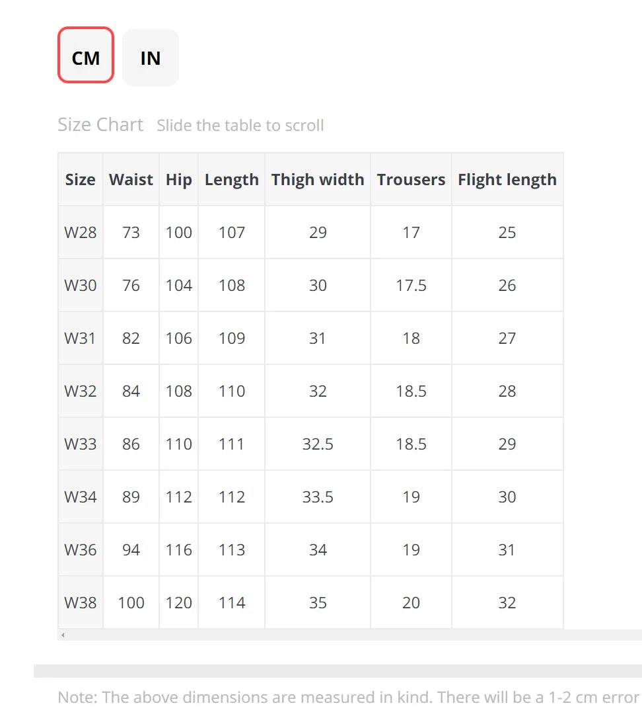Viewport: 642px width, 726px height.
Task: Click the Thigh width column header
Action: (318, 180)
